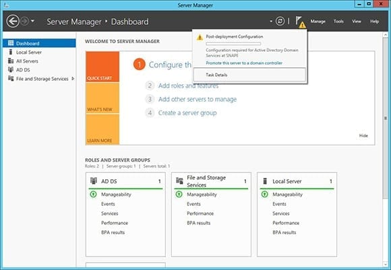Open the Manage menu

point(318,22)
